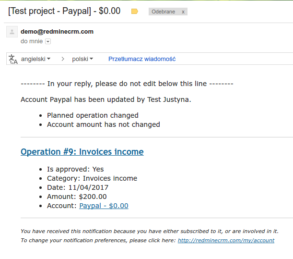This screenshot has width=293, height=259.
Task: Follow the 'Paypal - $0.00' account link
Action: 104,206
